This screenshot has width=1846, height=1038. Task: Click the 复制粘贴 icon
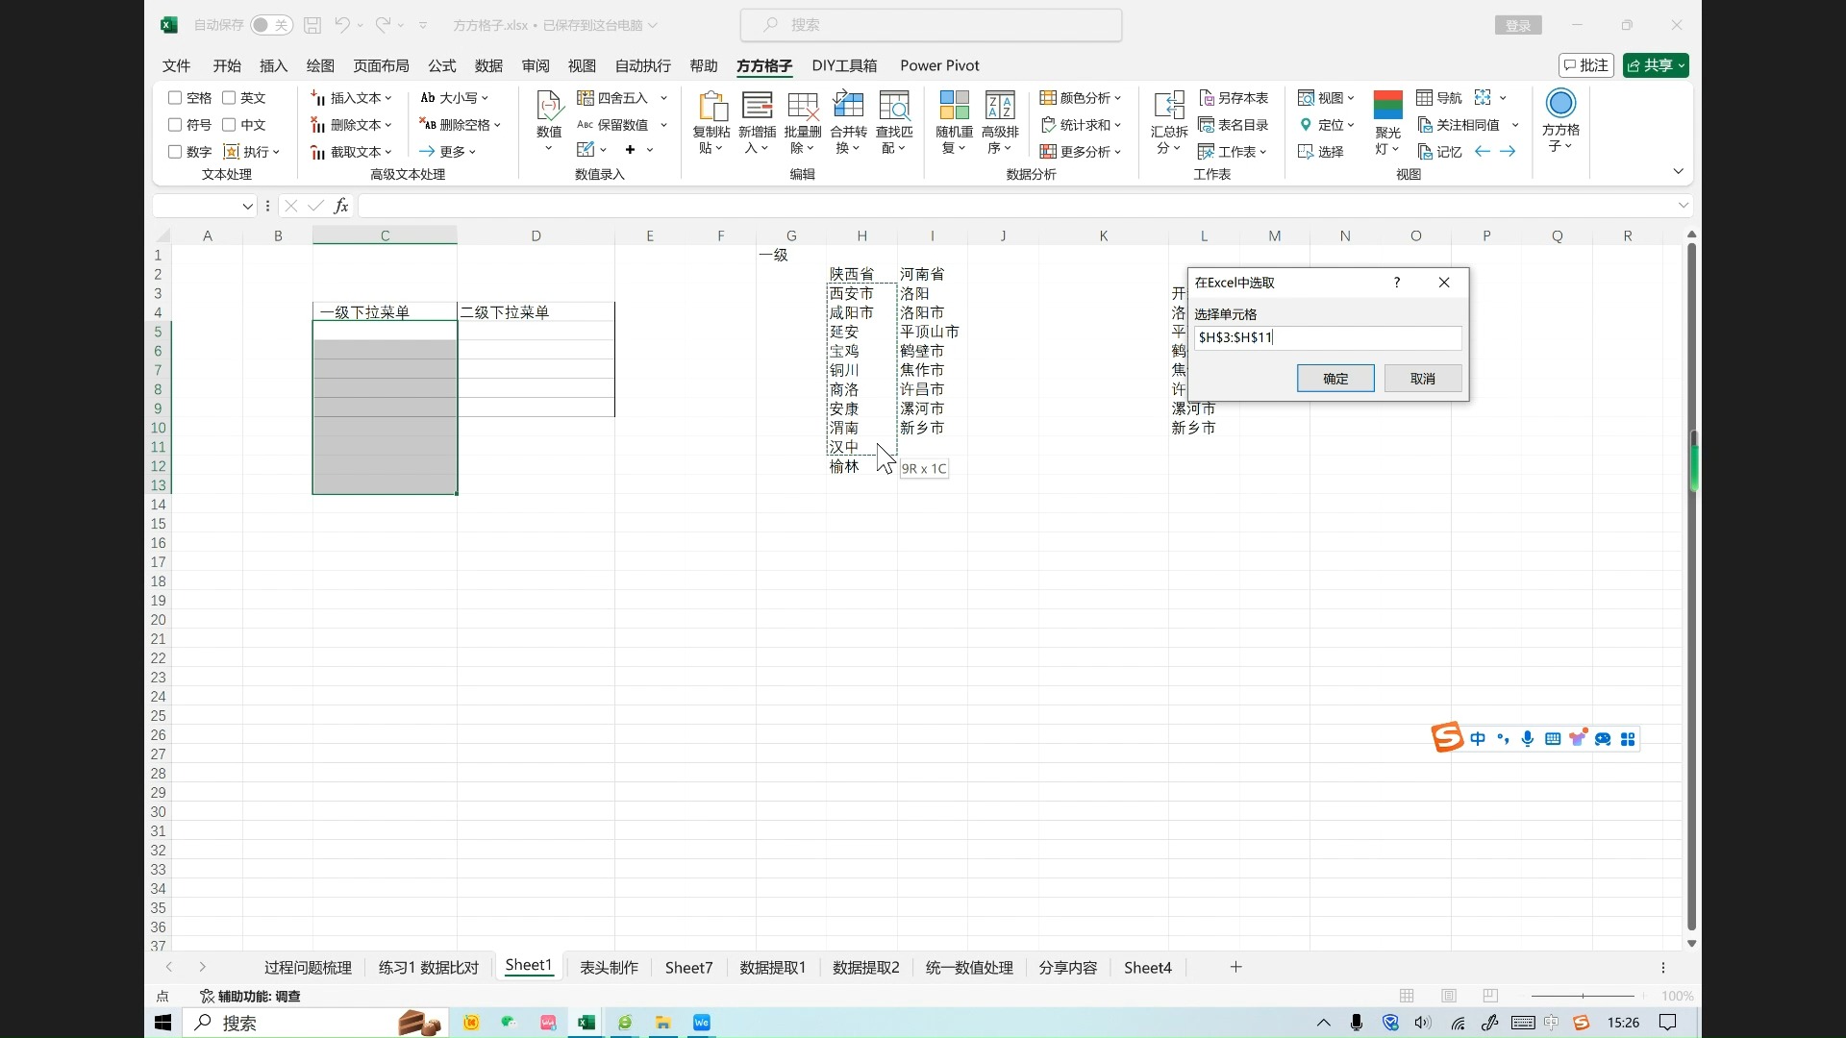point(711,106)
